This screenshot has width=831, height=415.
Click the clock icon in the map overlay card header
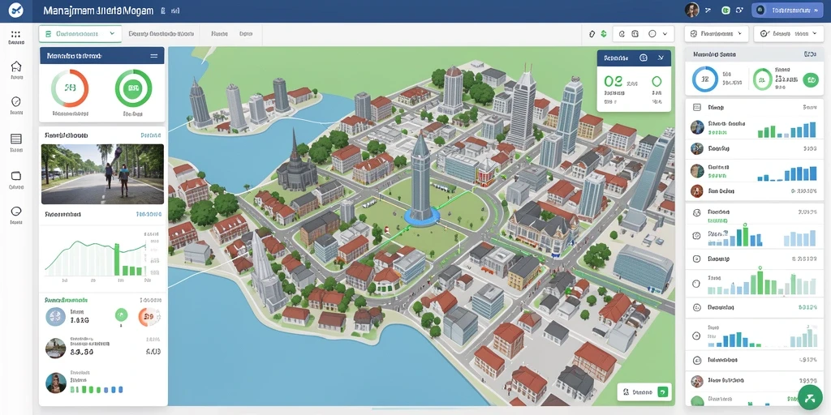pyautogui.click(x=643, y=58)
